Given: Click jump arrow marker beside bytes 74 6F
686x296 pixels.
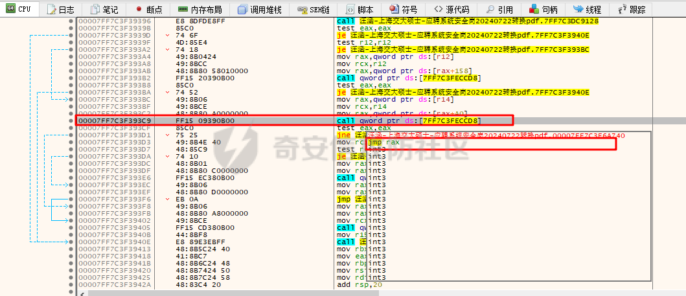Looking at the screenshot, I should [169, 36].
